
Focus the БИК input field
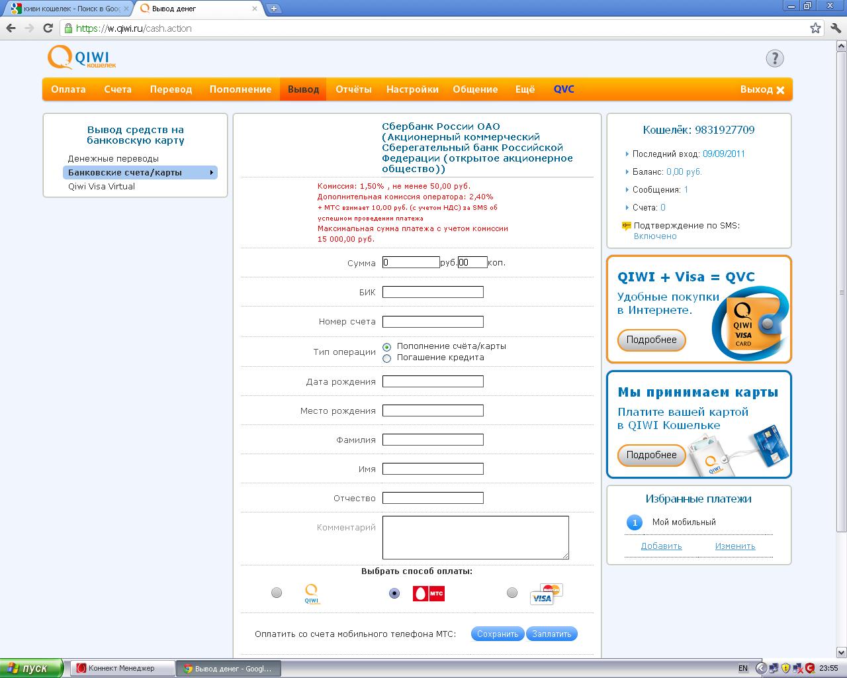[433, 292]
